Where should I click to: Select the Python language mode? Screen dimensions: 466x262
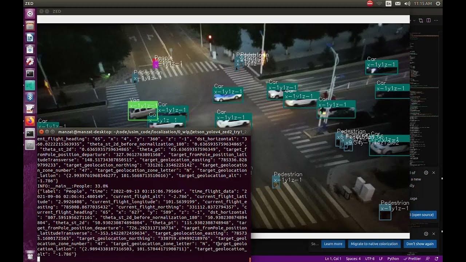coord(393,259)
